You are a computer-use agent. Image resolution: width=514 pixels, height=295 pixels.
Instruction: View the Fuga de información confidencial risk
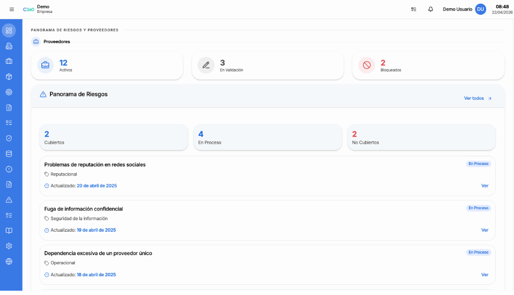485,230
